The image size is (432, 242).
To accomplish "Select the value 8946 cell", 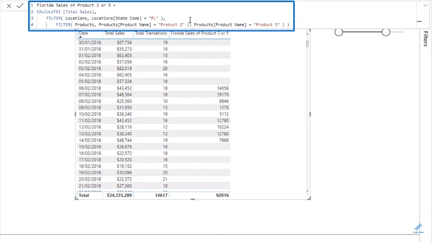I will pyautogui.click(x=224, y=101).
